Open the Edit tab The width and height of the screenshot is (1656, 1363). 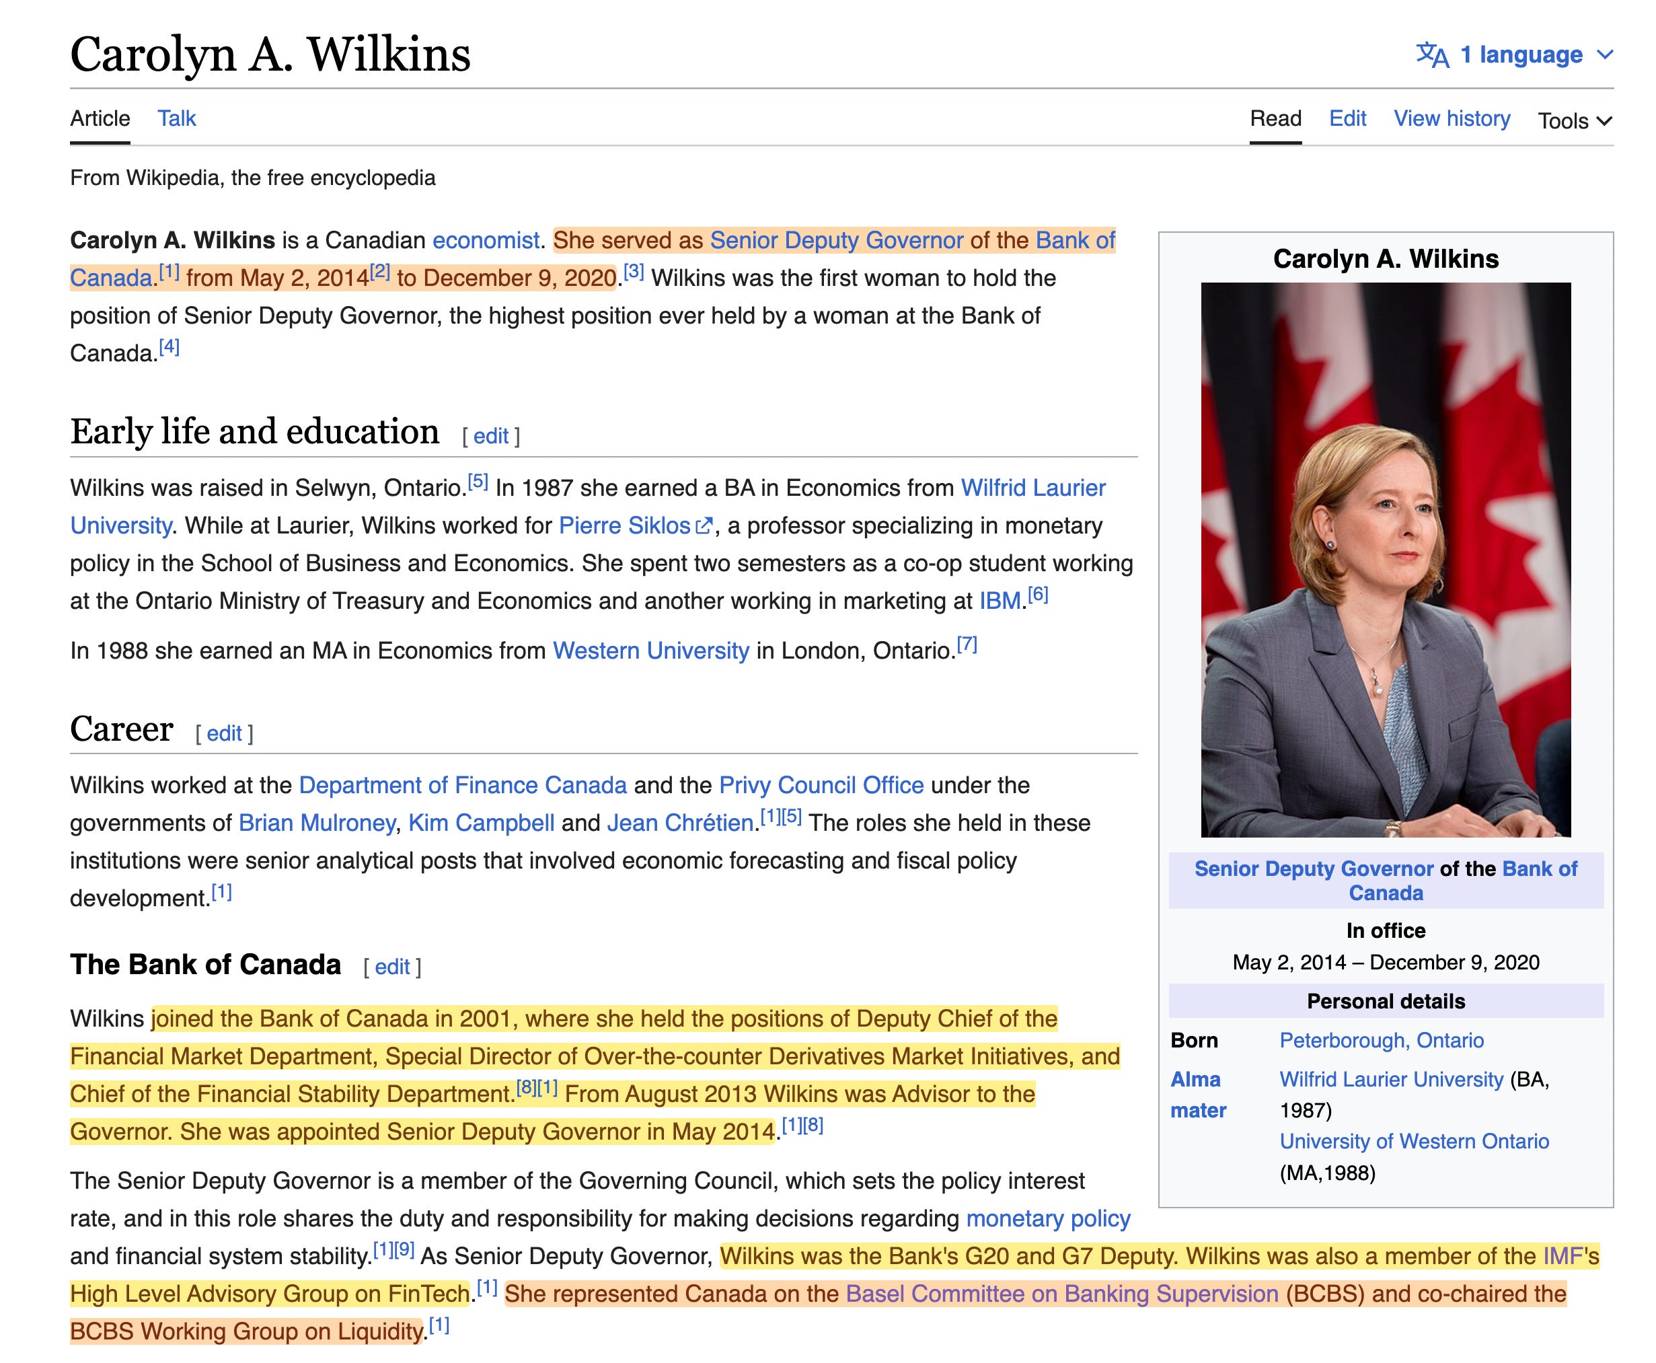[x=1347, y=118]
